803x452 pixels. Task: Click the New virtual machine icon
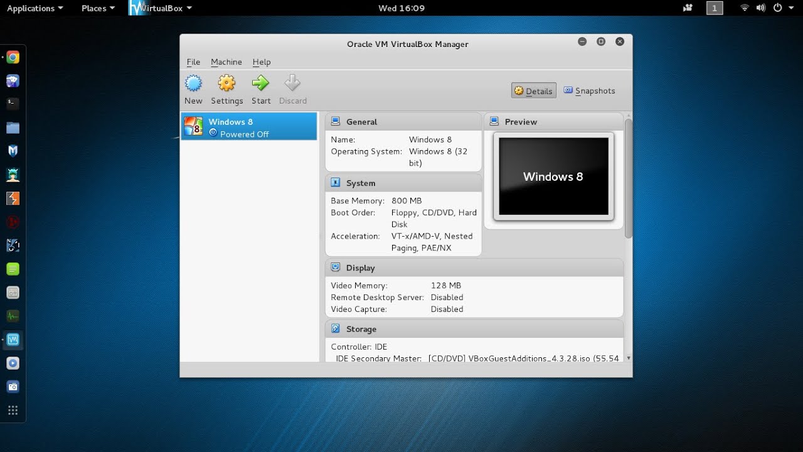click(x=193, y=83)
